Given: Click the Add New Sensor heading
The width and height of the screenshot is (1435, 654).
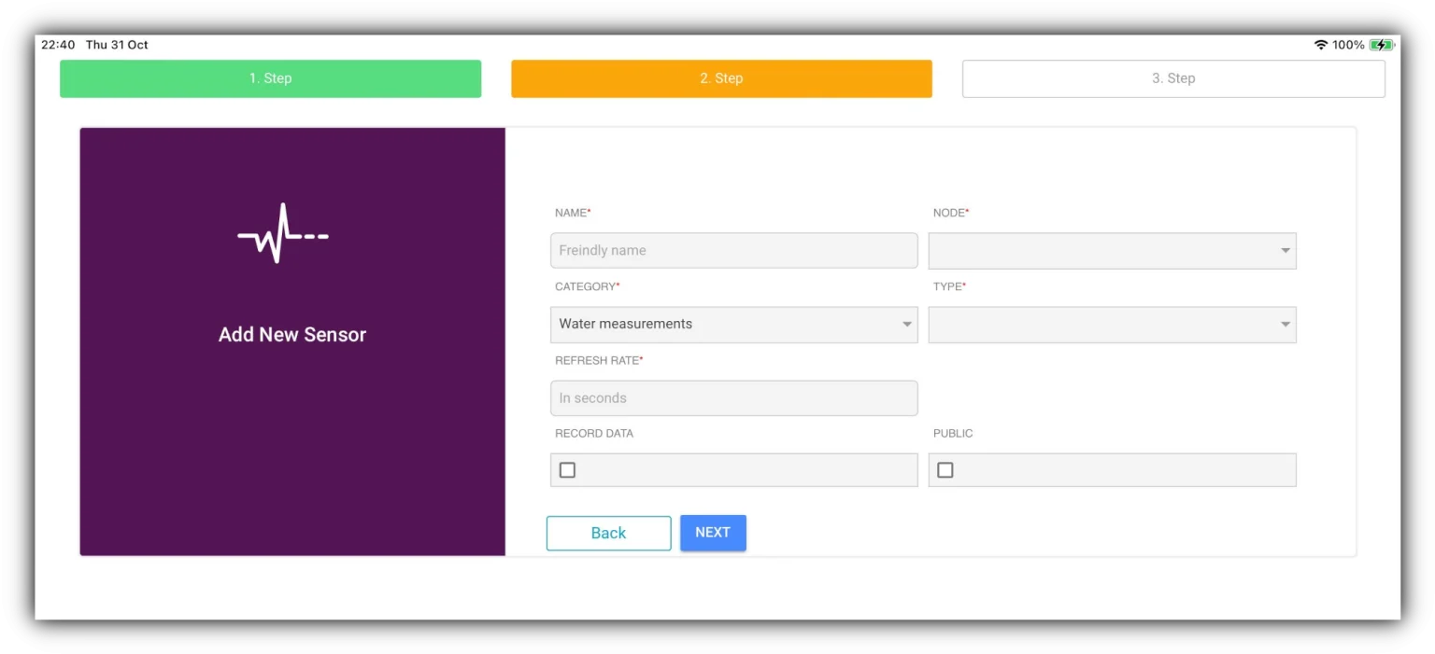Looking at the screenshot, I should click(x=292, y=335).
